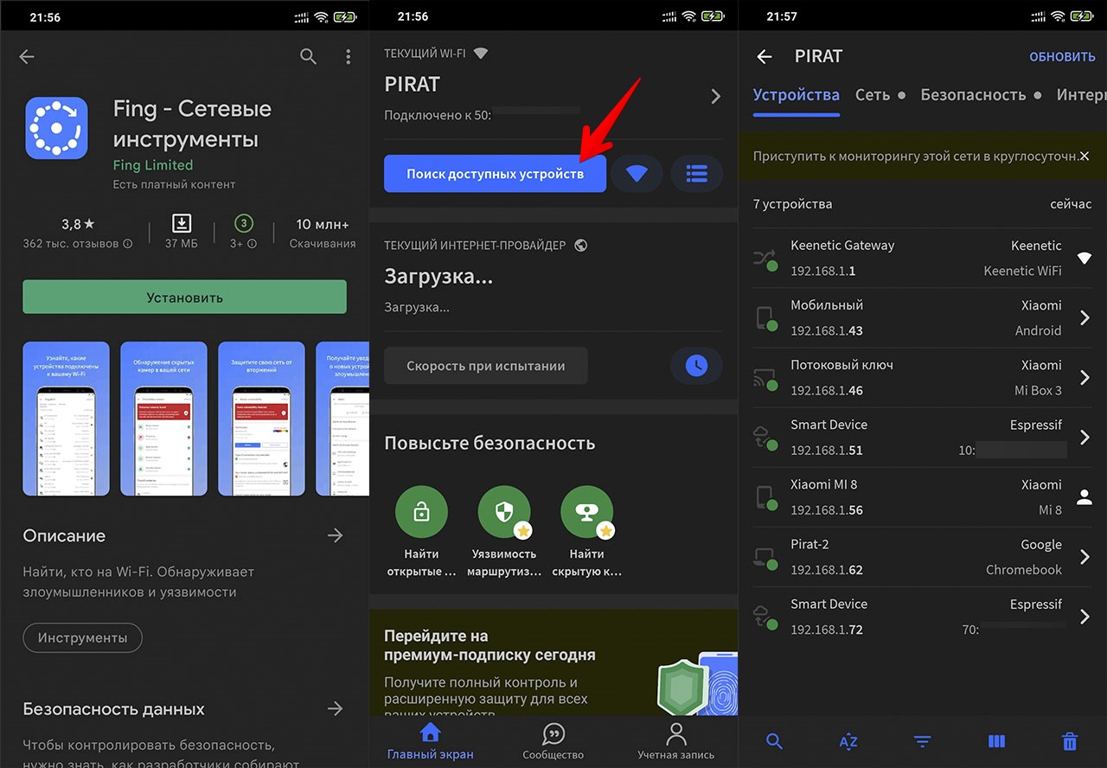Tap the trash delete icon in devices toolbar
This screenshot has width=1107, height=768.
click(x=1070, y=741)
